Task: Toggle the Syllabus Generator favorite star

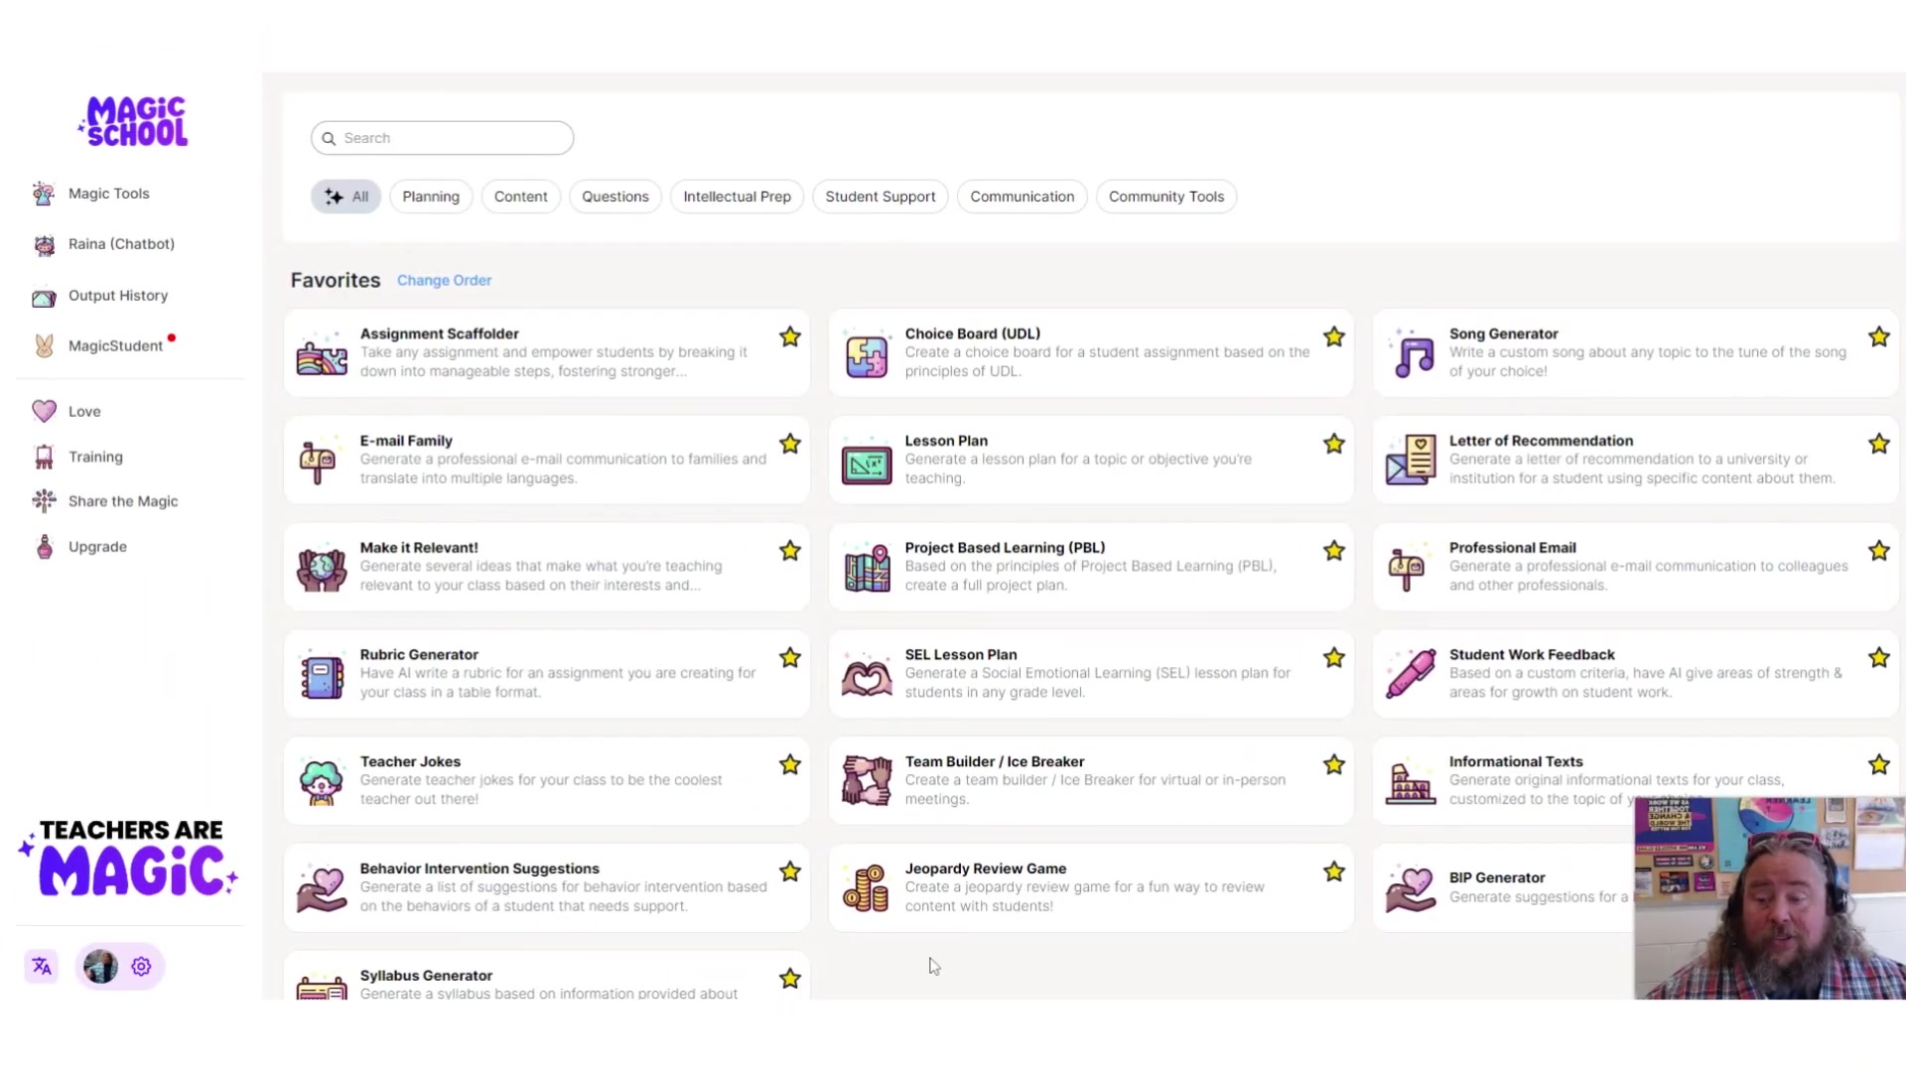Action: pyautogui.click(x=790, y=978)
